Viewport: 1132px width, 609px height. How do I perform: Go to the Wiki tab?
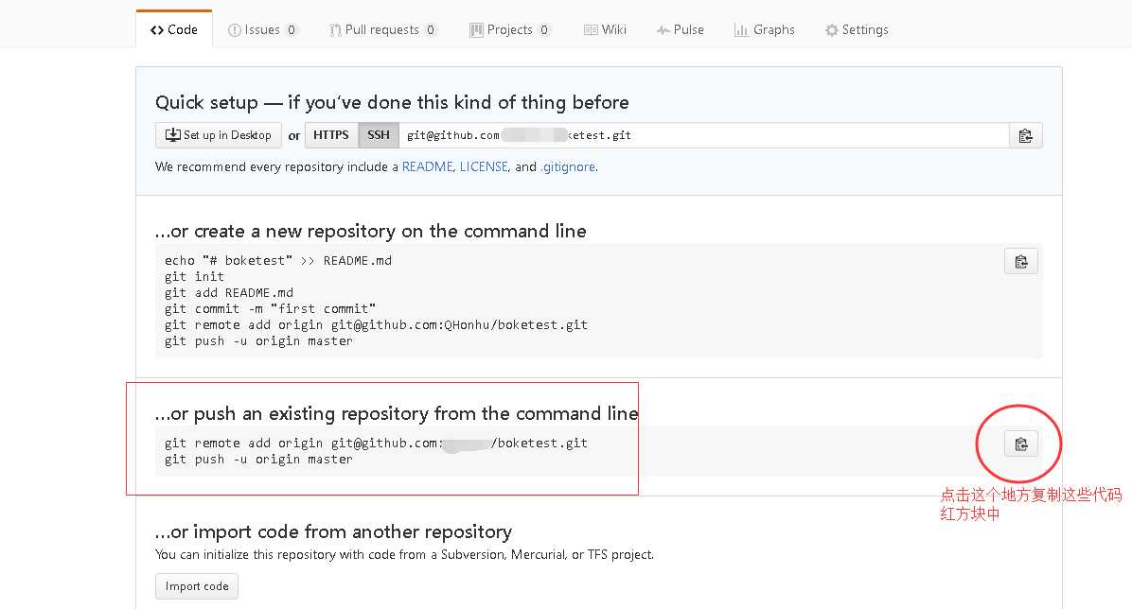605,29
